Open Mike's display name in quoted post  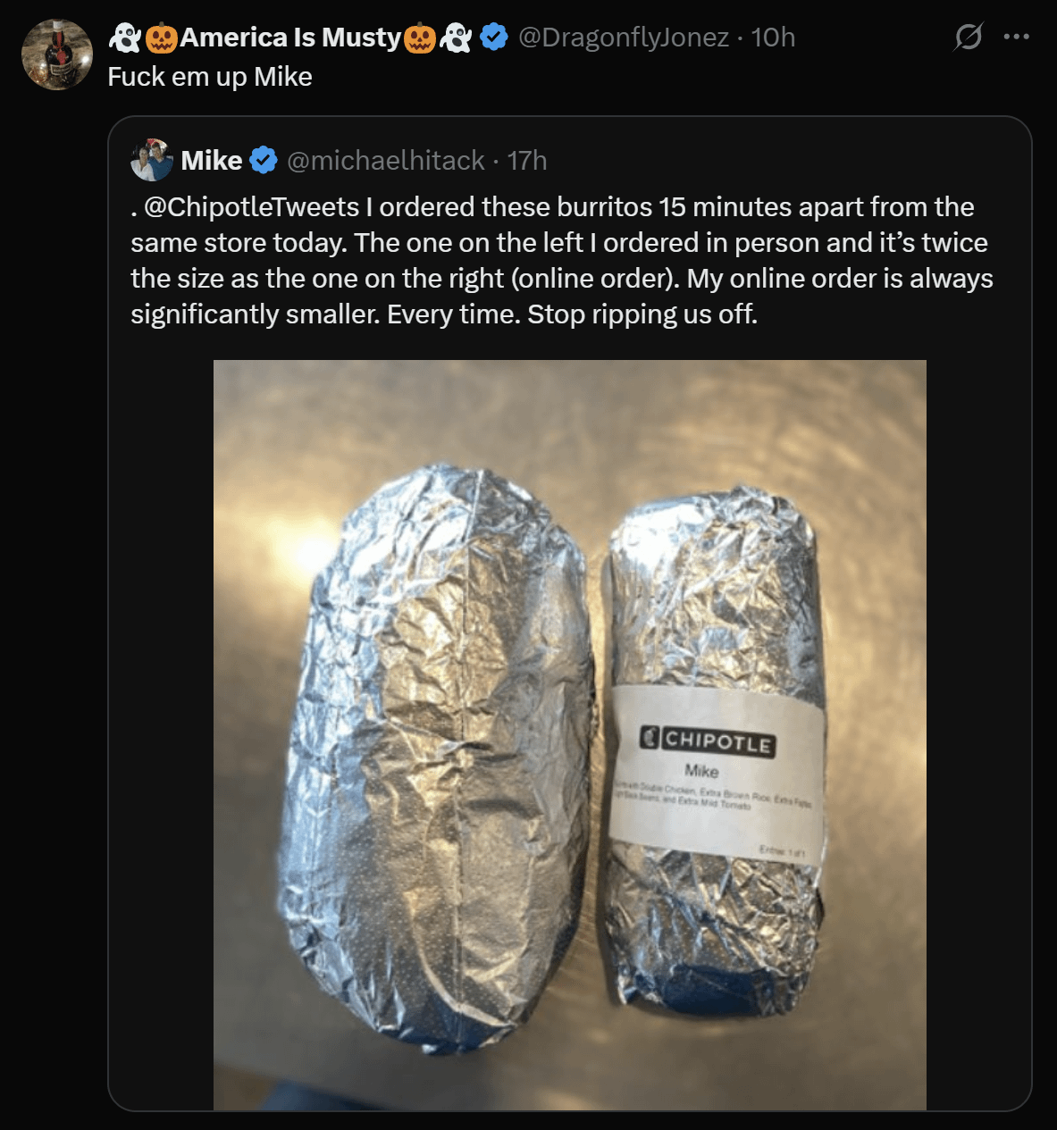coord(211,161)
